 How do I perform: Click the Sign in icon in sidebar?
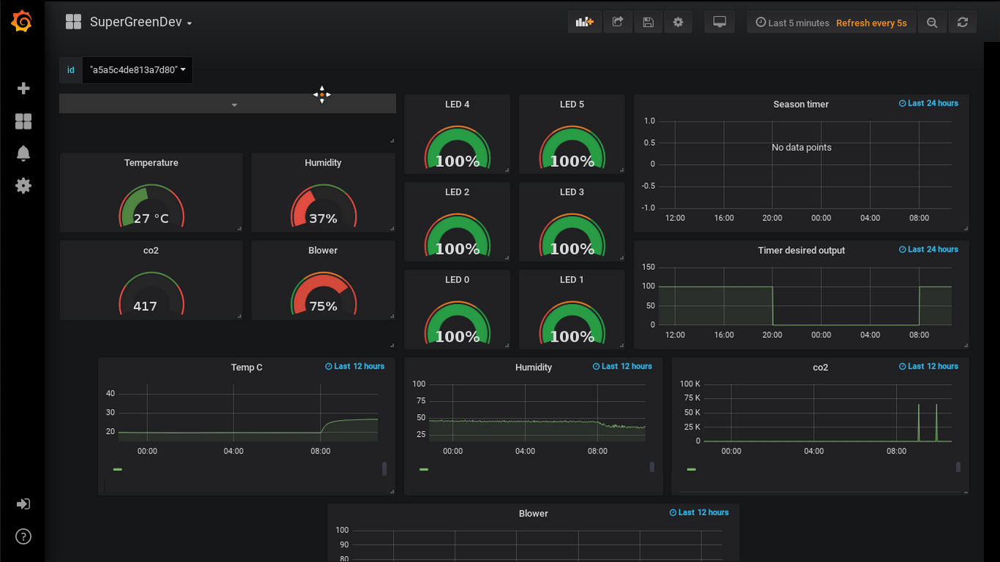[x=23, y=504]
